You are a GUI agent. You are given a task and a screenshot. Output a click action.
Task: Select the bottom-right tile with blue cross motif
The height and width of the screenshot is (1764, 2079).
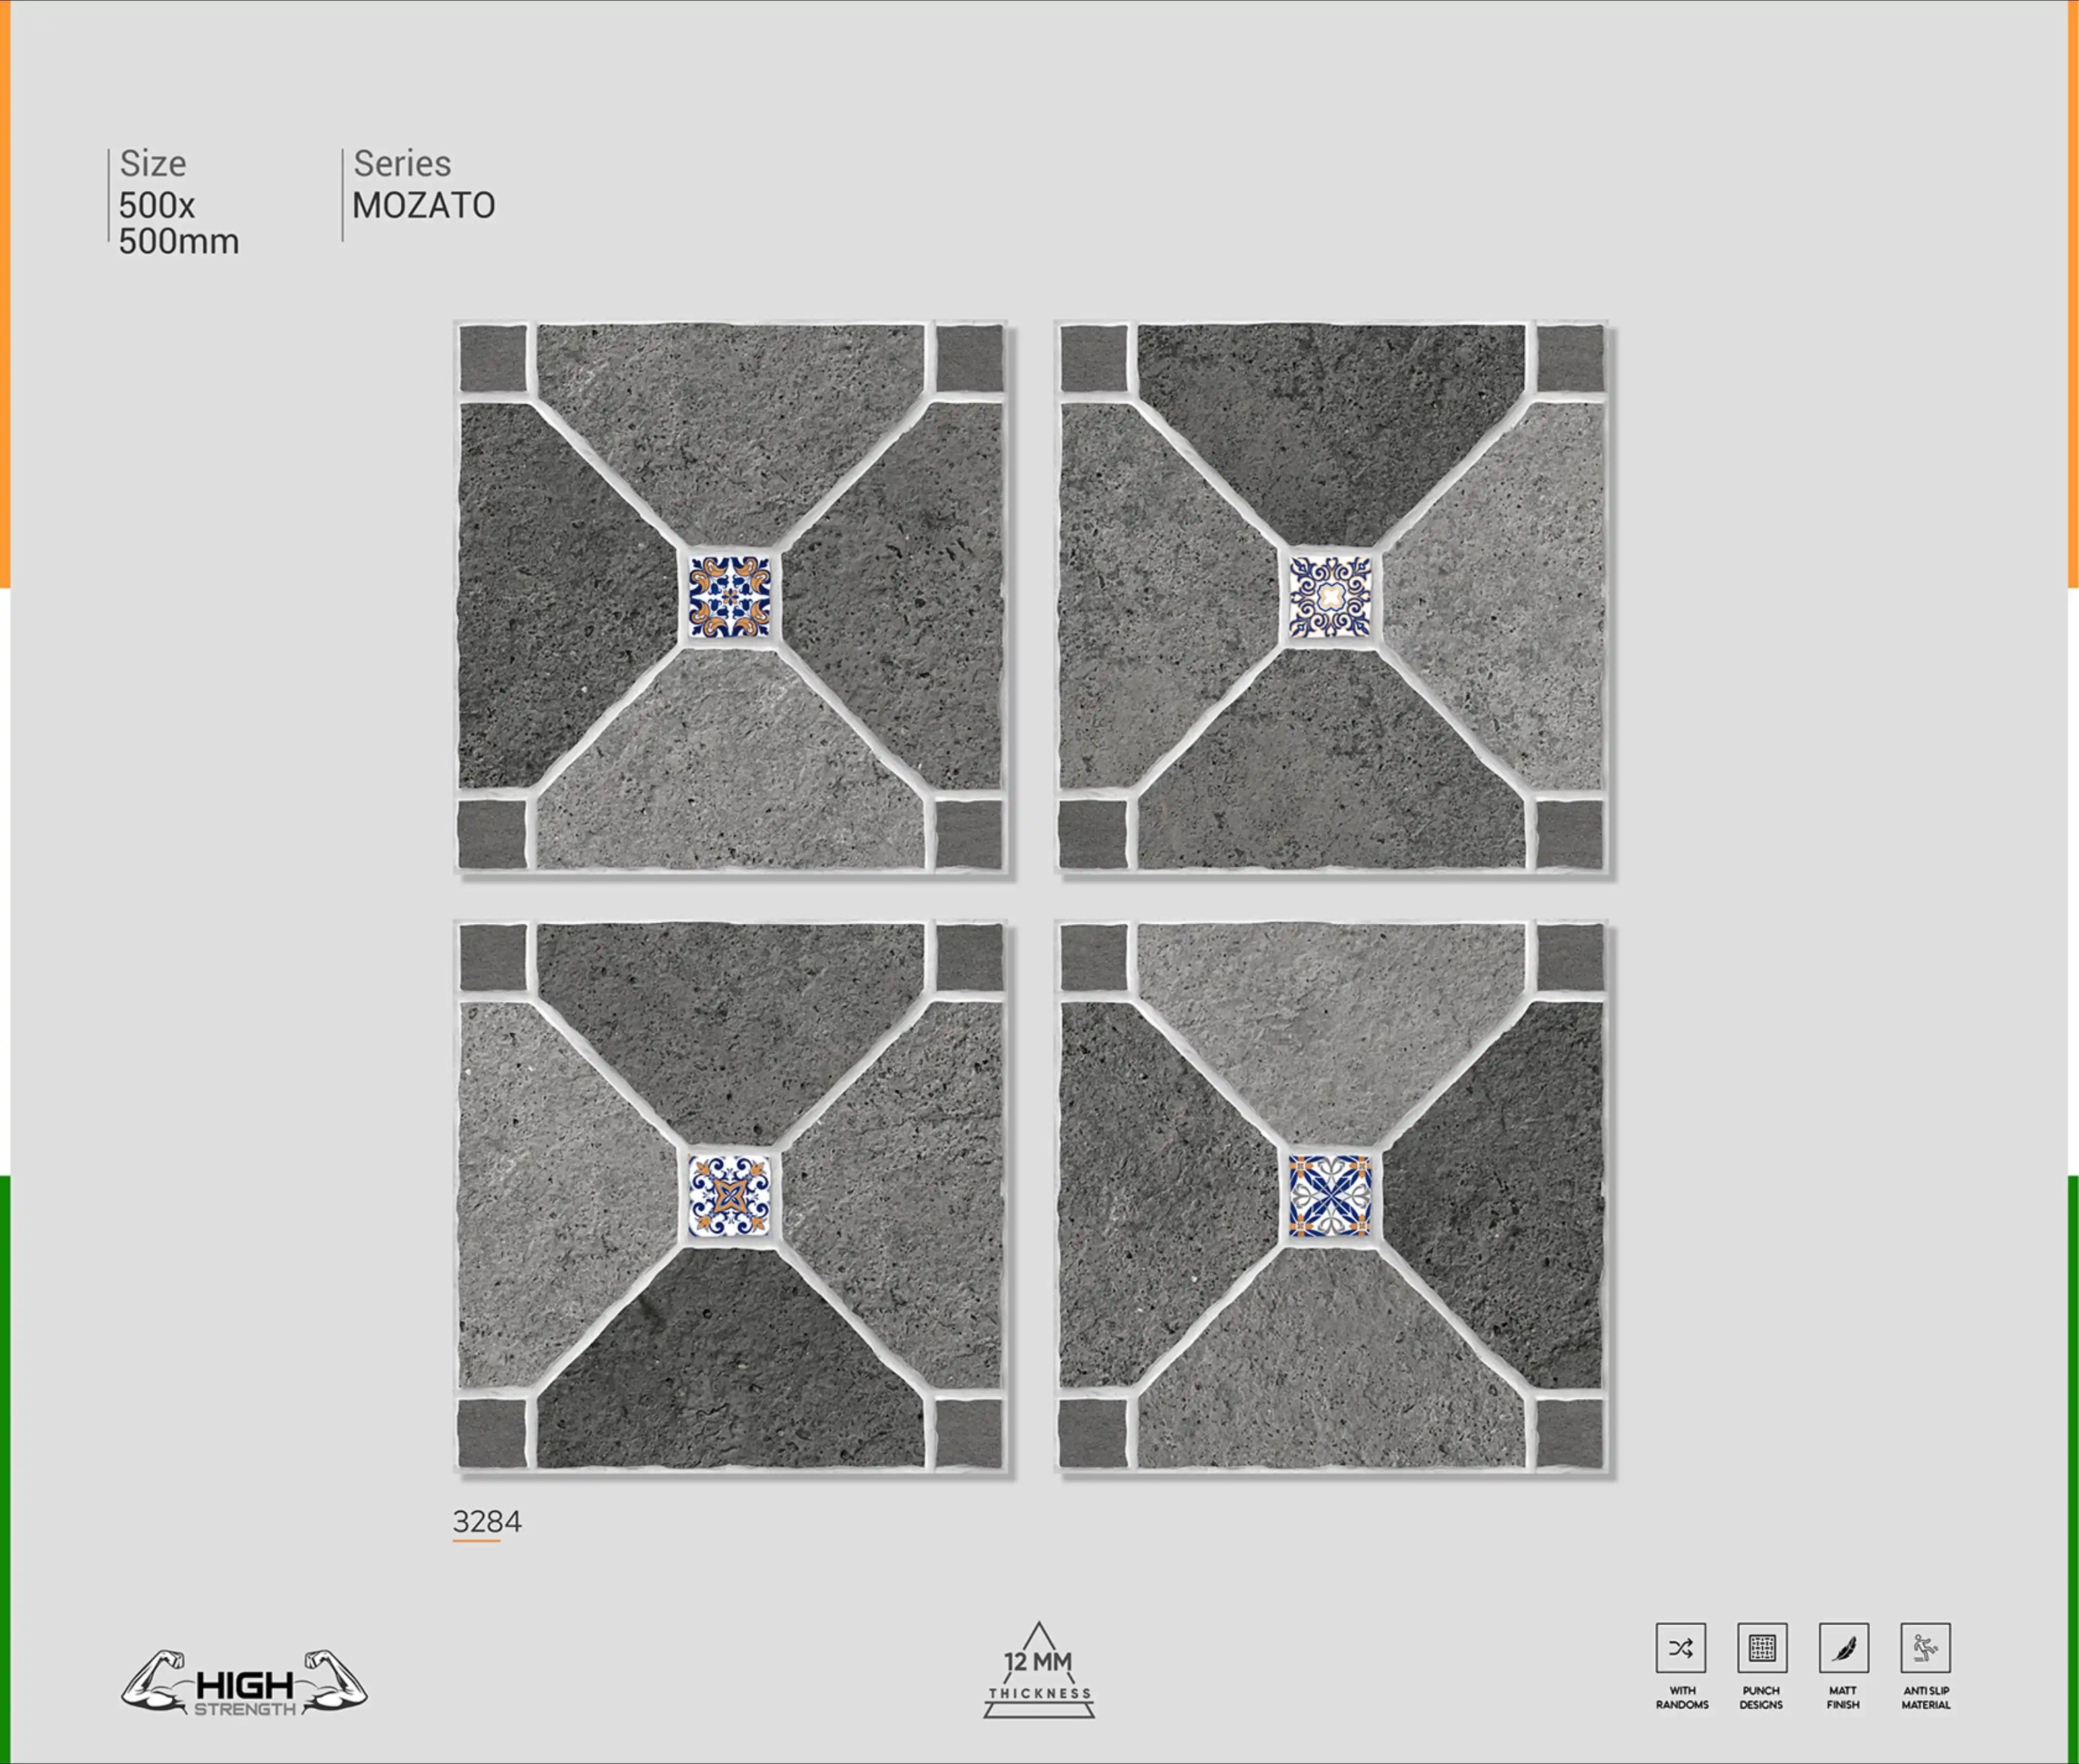(x=1331, y=1196)
